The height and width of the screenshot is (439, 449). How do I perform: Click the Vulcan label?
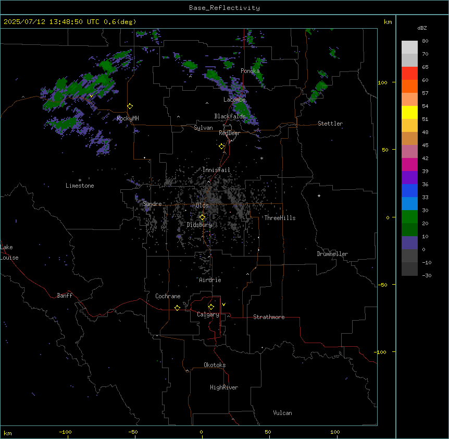[x=283, y=413]
